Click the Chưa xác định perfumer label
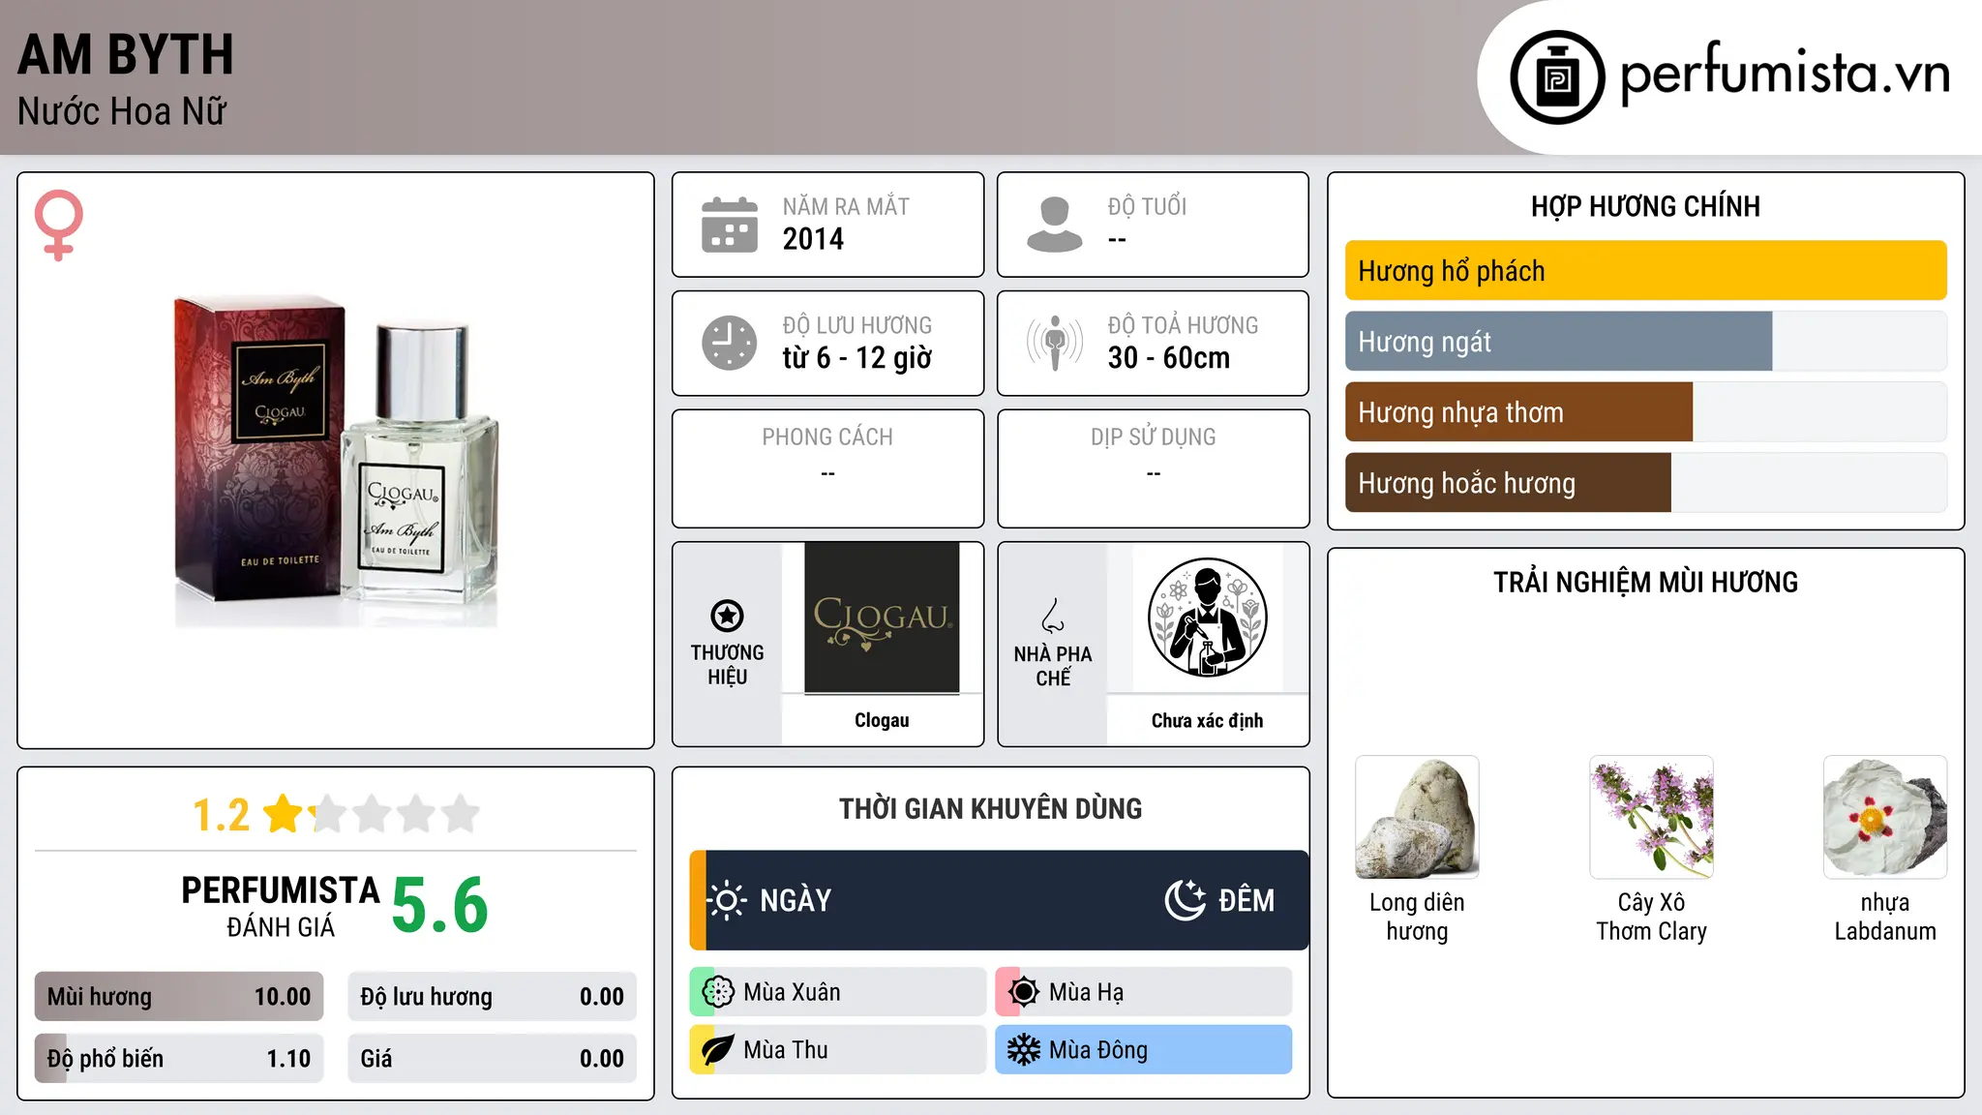The width and height of the screenshot is (1982, 1115). pyautogui.click(x=1207, y=720)
